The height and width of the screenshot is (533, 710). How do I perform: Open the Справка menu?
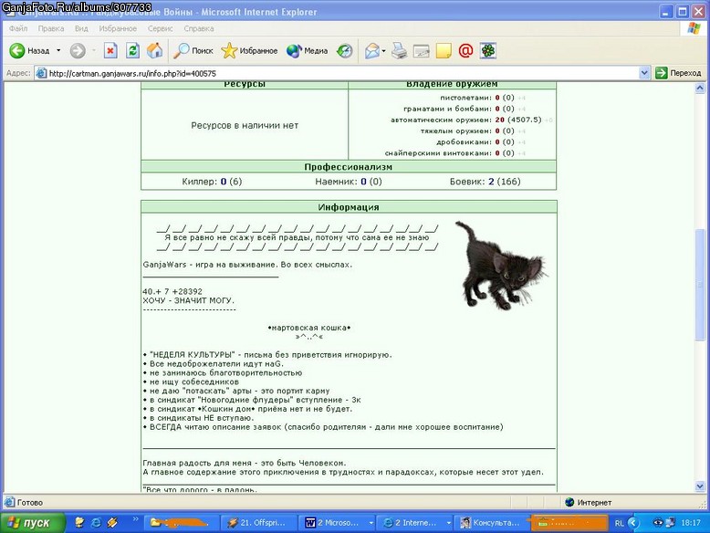coord(199,28)
